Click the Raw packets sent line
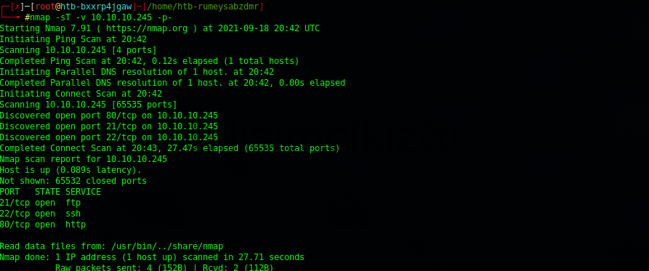This screenshot has width=649, height=271. click(164, 267)
